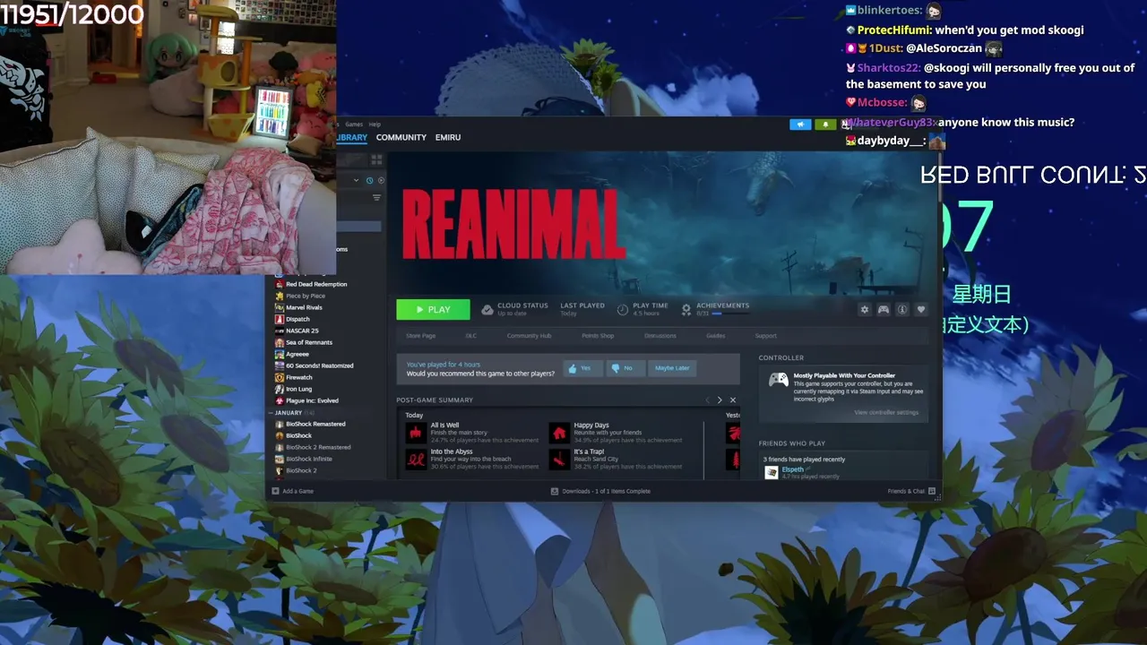
Task: Open the EMIRU profile menu
Action: coord(448,137)
